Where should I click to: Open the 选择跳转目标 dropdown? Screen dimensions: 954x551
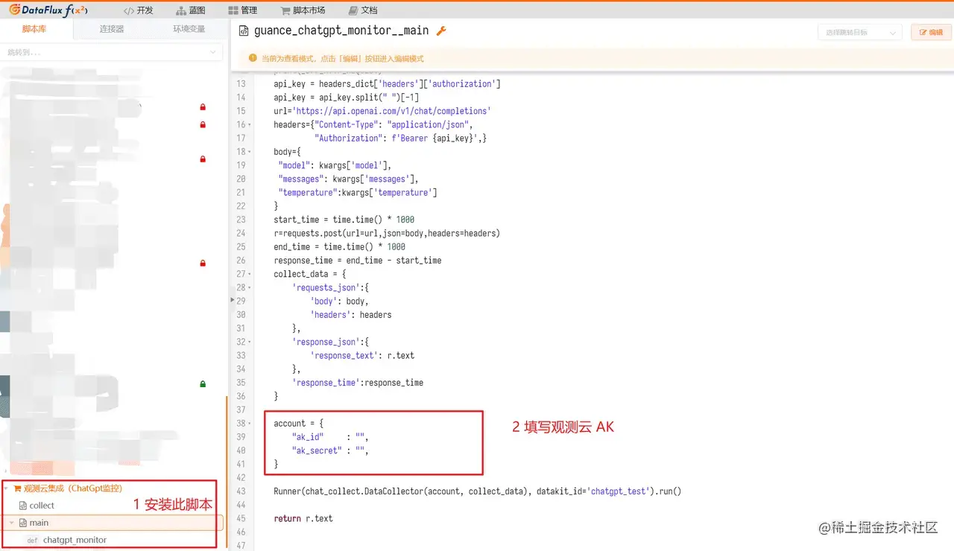pos(859,32)
